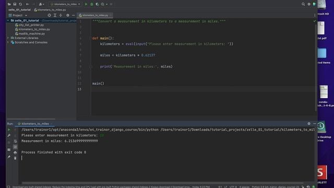
Task: Click the red Scarlett icon on desktop
Action: click(322, 173)
